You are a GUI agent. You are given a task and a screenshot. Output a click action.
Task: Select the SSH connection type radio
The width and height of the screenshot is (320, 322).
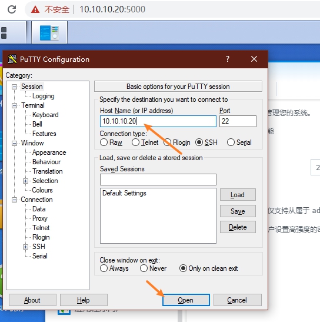point(199,142)
